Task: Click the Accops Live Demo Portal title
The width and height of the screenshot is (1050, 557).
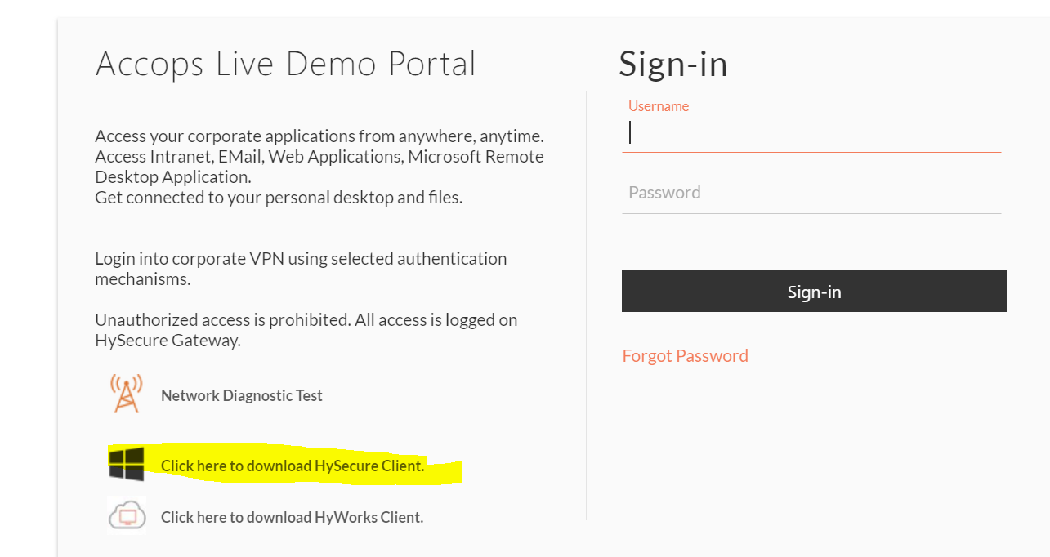Action: (x=286, y=64)
